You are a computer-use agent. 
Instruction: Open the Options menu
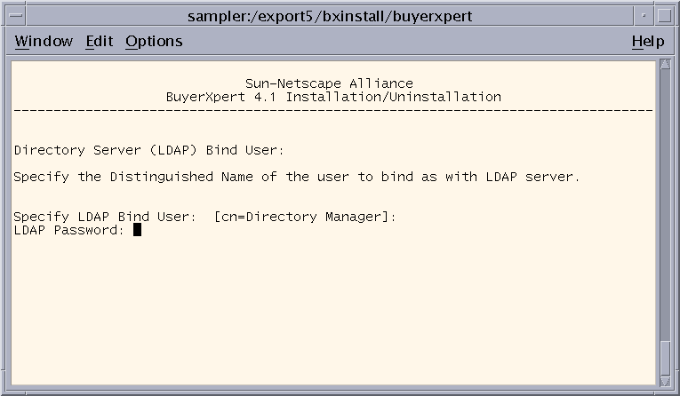154,42
